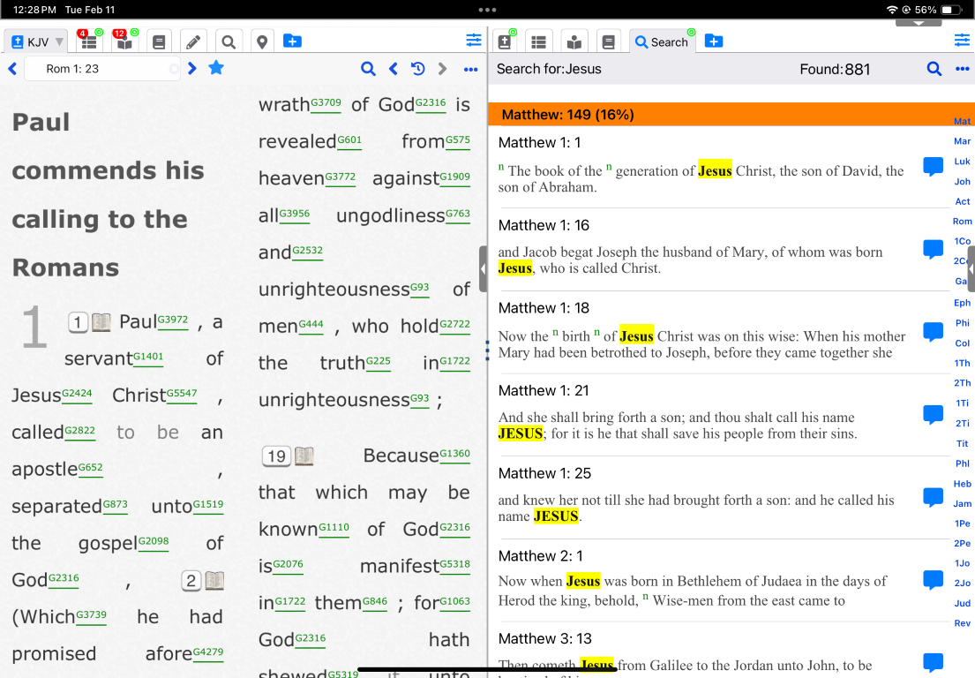The image size is (975, 678).
Task: Toggle the verse 2 cross-reference book icon
Action: [214, 581]
